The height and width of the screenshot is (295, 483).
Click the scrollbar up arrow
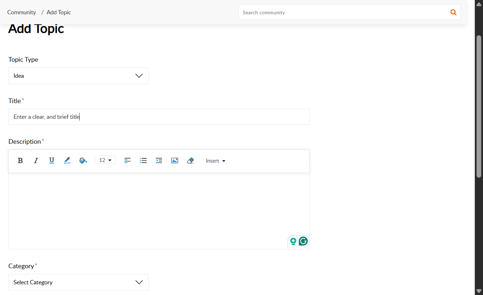point(479,4)
